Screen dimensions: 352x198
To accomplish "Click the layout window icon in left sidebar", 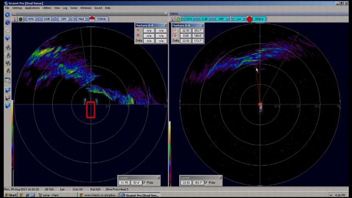I will 8,80.
